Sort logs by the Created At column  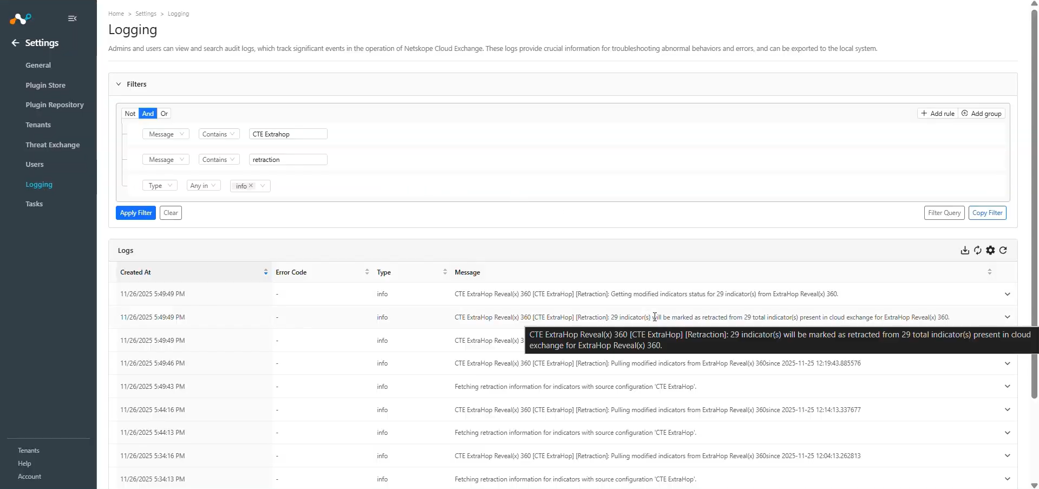click(194, 272)
